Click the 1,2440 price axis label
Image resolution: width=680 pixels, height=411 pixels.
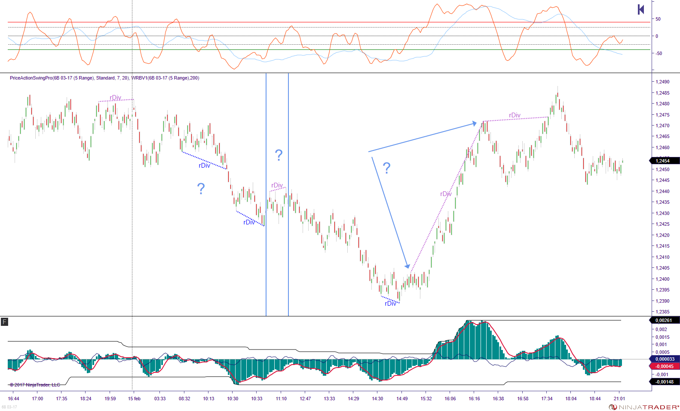(x=662, y=191)
